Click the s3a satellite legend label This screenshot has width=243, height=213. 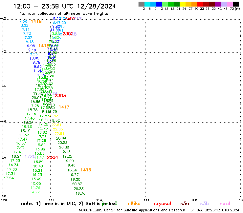coord(185,203)
